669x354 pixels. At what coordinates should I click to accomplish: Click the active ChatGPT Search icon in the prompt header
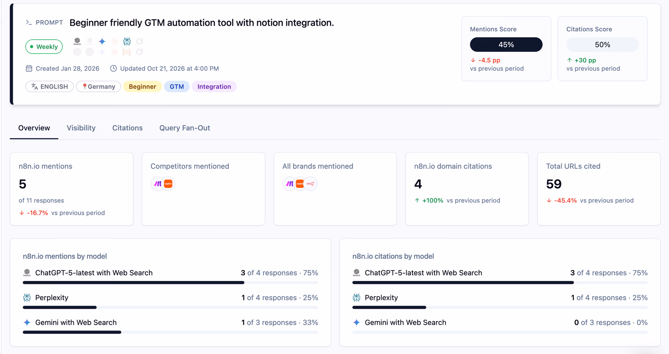point(77,41)
